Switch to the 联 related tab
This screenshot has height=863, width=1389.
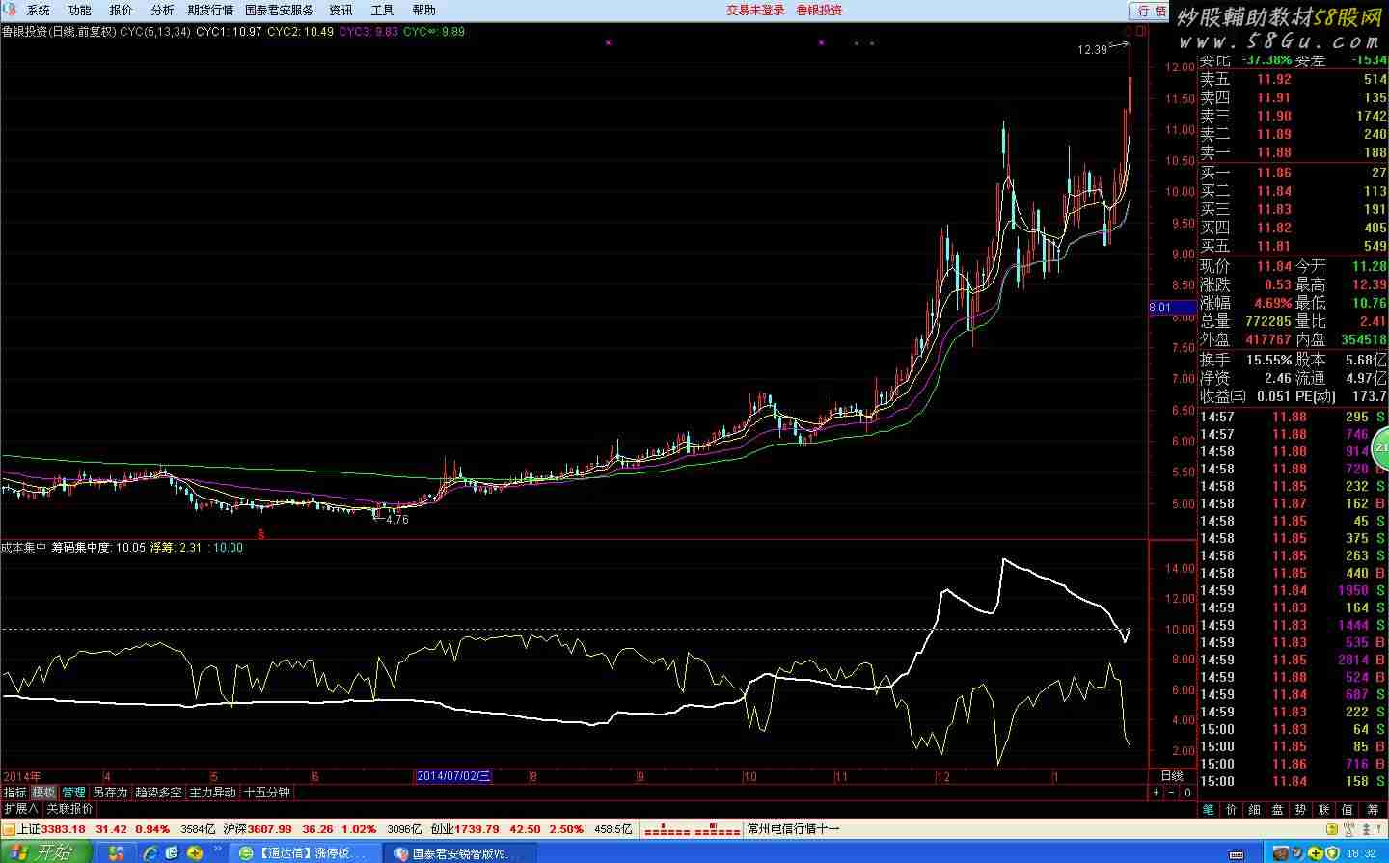pyautogui.click(x=1324, y=810)
